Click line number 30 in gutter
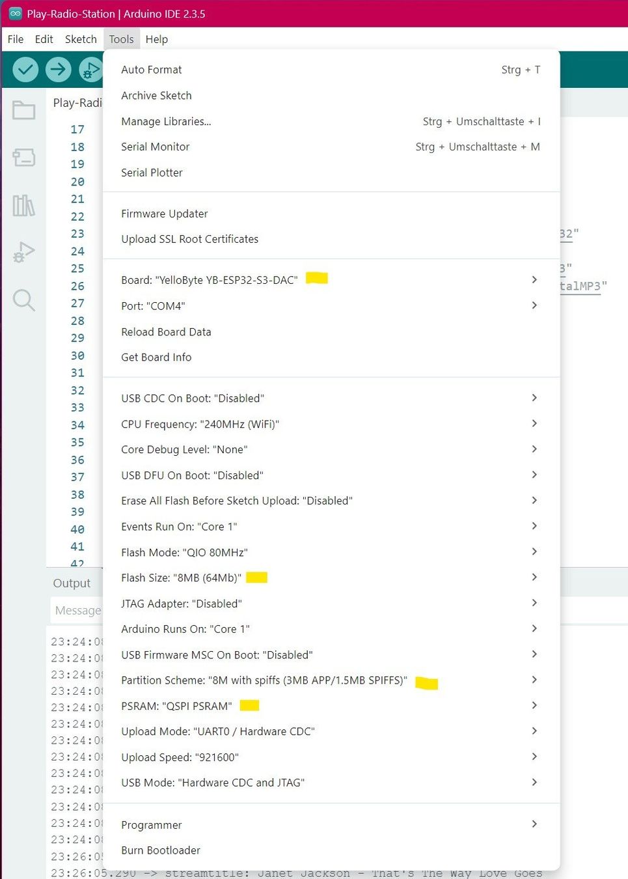Image resolution: width=628 pixels, height=879 pixels. (77, 356)
